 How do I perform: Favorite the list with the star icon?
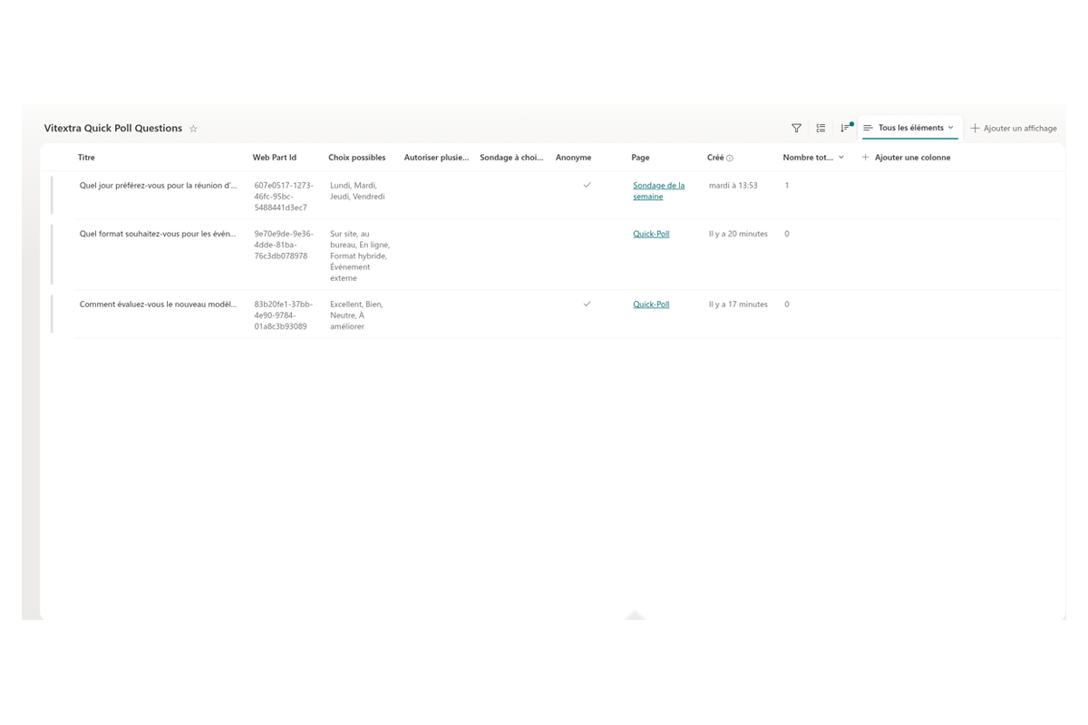pos(193,129)
